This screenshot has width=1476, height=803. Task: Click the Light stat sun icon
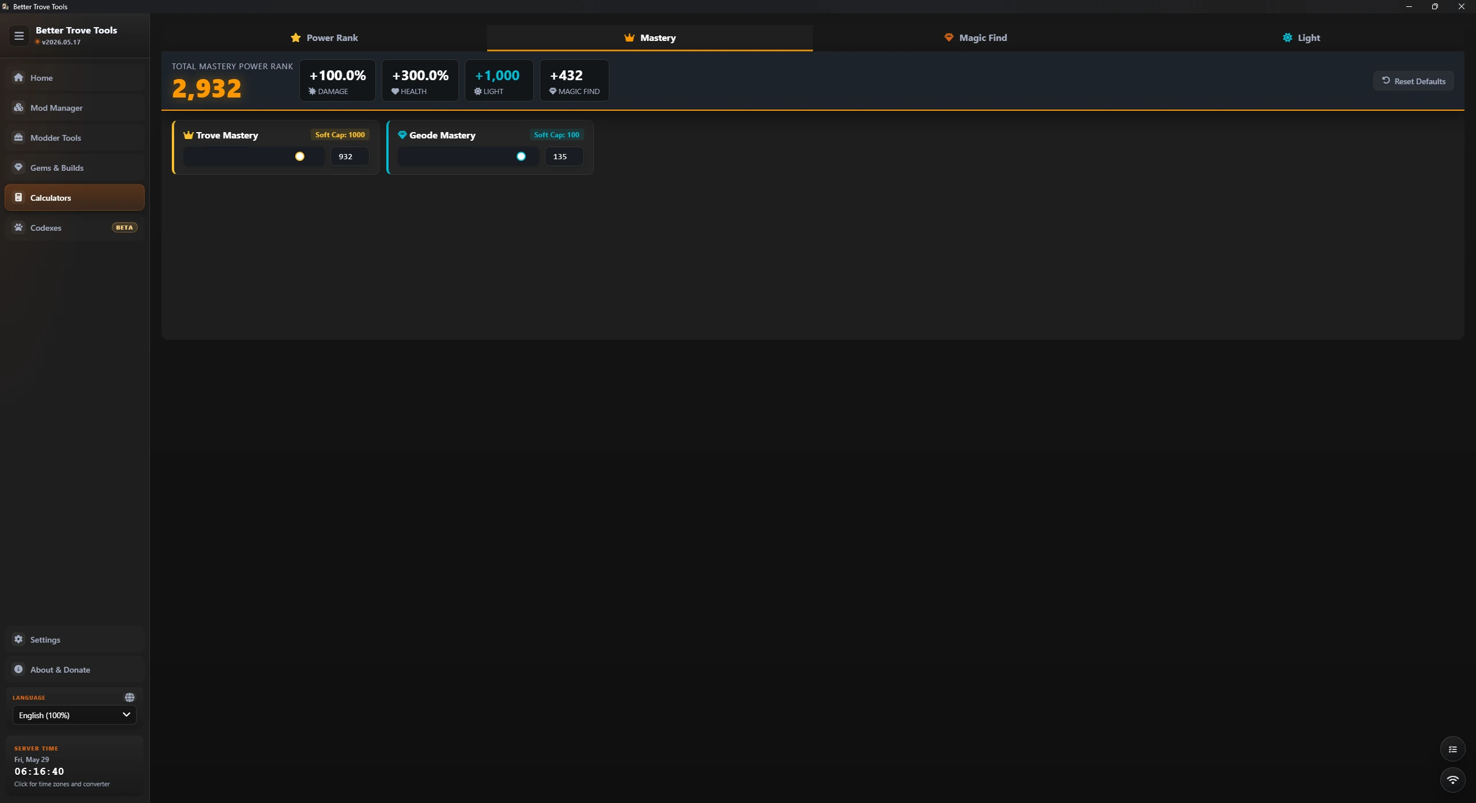click(x=477, y=91)
